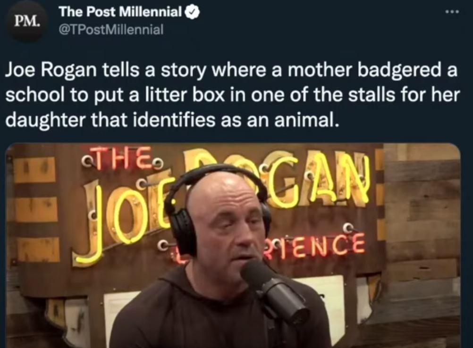
Task: Open The Post Millennial display name link
Action: (x=119, y=12)
